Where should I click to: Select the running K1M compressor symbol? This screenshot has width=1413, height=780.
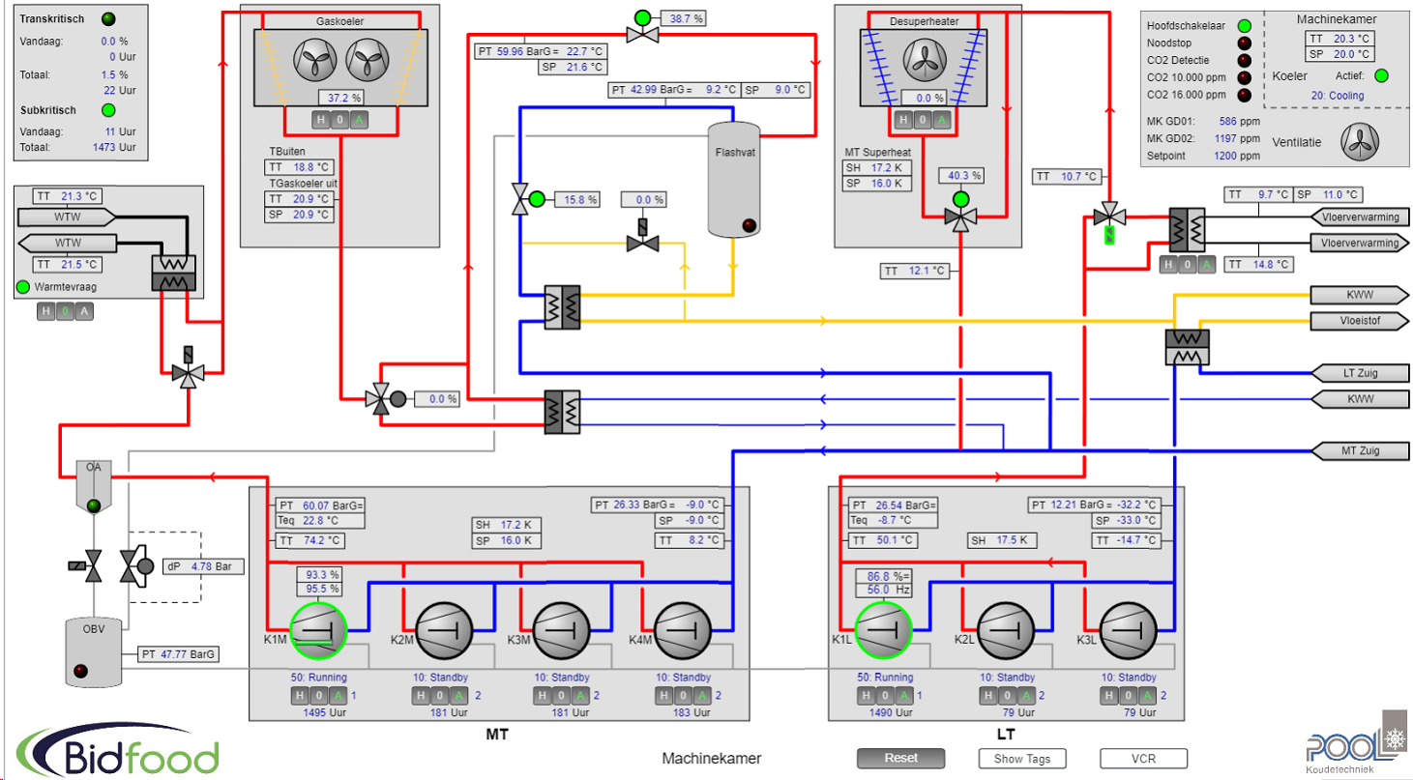coord(320,629)
